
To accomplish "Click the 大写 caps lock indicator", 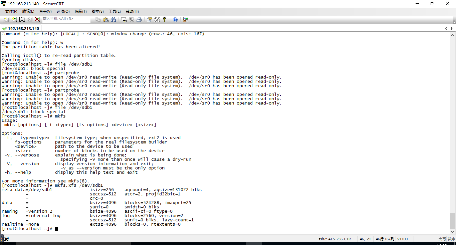I will pos(442,239).
